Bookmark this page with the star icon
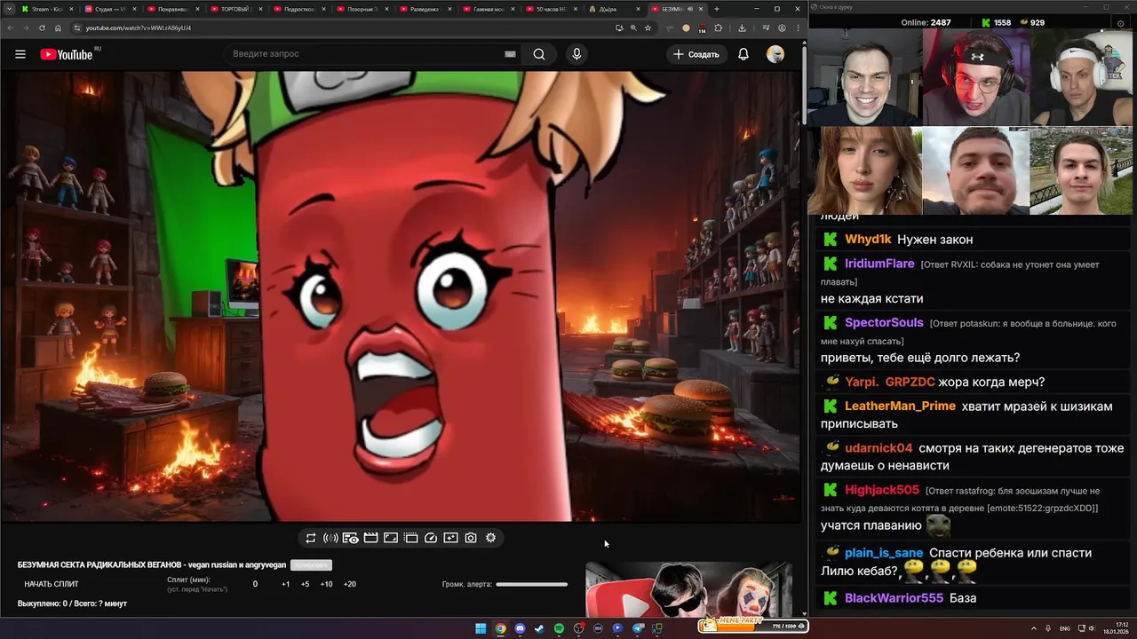This screenshot has height=639, width=1137. click(x=648, y=28)
